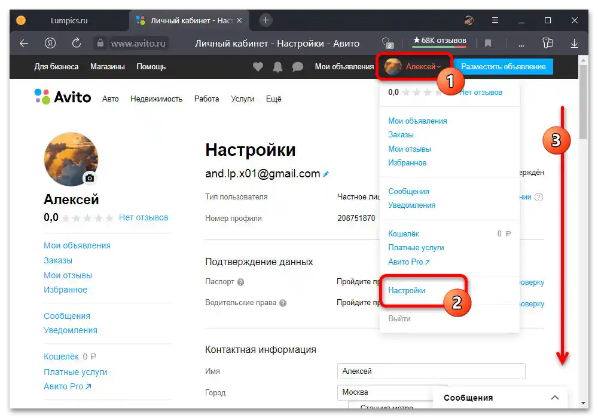Click more options ellipsis in toolbar
This screenshot has height=418, width=598.
pyautogui.click(x=521, y=45)
